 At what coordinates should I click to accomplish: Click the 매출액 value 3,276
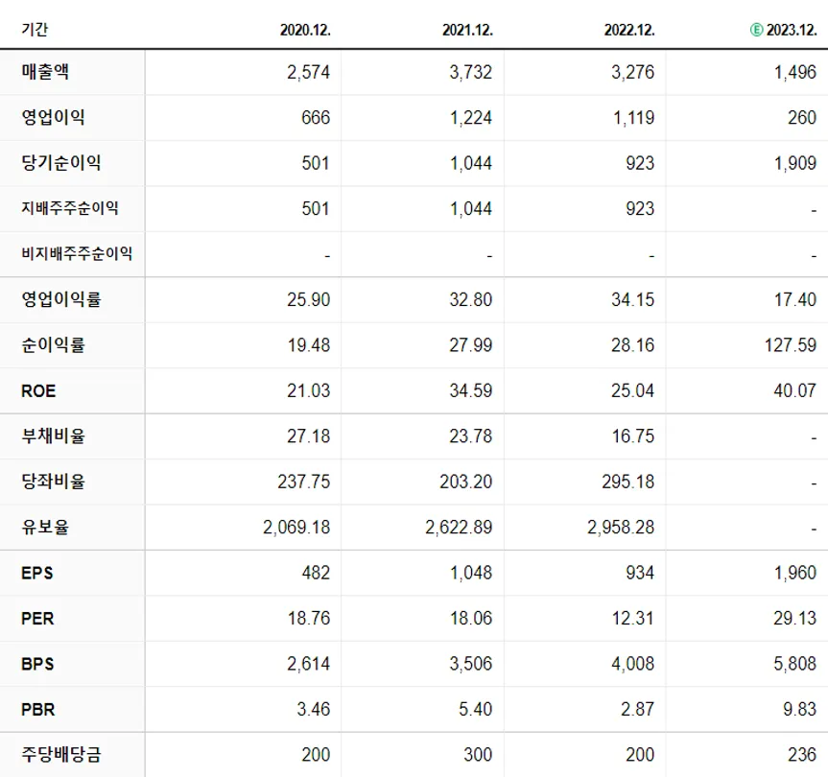point(632,72)
